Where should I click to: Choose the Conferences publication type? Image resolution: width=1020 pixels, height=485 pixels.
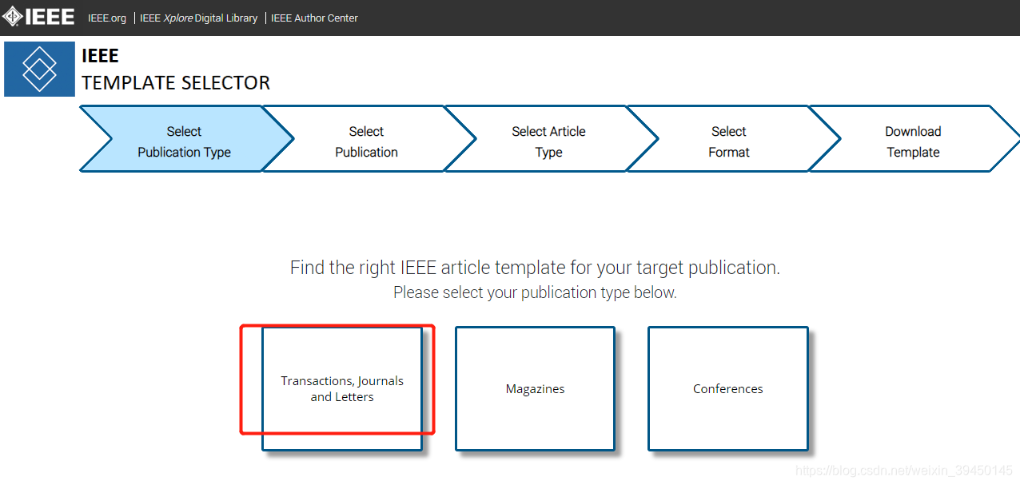click(727, 388)
